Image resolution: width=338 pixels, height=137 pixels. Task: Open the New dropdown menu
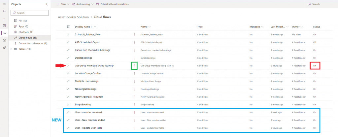pyautogui.click(x=63, y=4)
